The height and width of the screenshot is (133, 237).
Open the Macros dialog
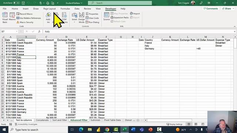(x=12, y=17)
